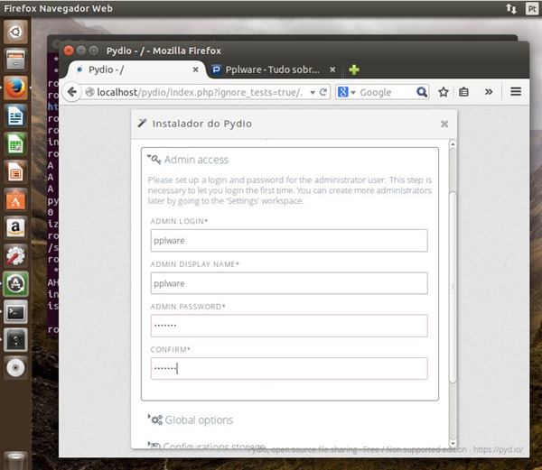Click the Firefox icon in the launcher

click(x=15, y=88)
